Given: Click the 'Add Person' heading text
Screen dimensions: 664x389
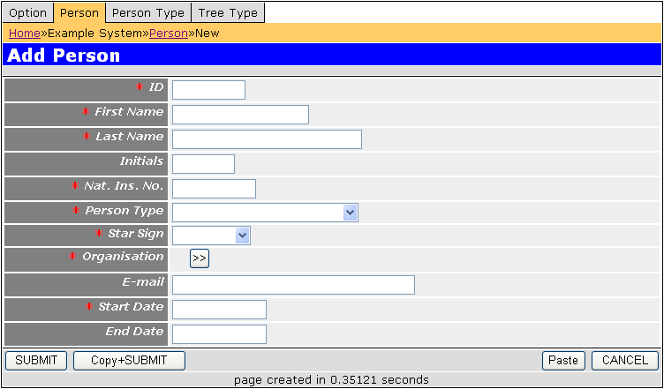Looking at the screenshot, I should (64, 56).
